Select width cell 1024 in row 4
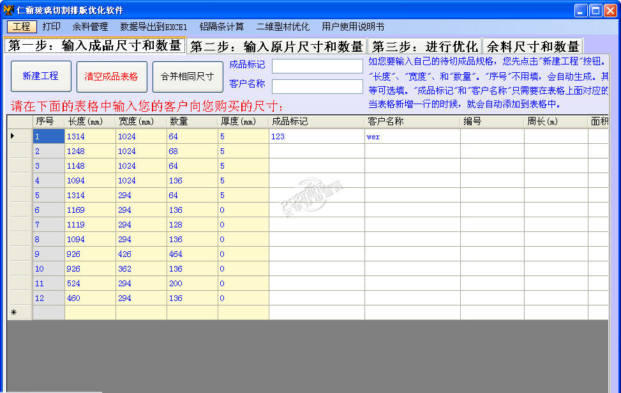Viewport: 621px width, 393px height. [141, 180]
